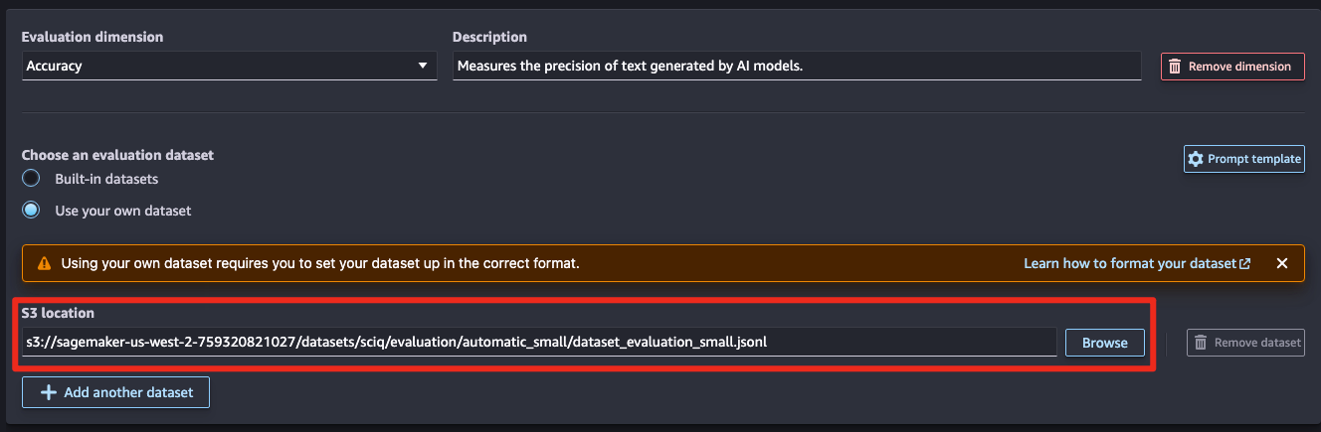Screen dimensions: 1321x432
Task: Open the Prompt template button
Action: pyautogui.click(x=1244, y=159)
